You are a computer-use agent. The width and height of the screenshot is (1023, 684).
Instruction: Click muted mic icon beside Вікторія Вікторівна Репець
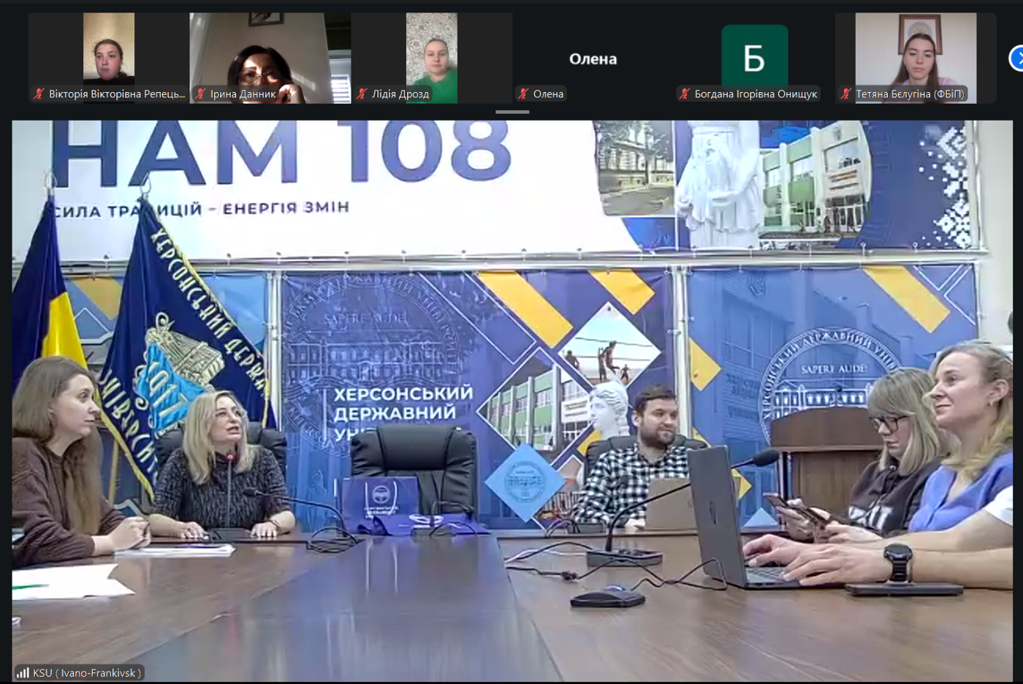pyautogui.click(x=39, y=94)
